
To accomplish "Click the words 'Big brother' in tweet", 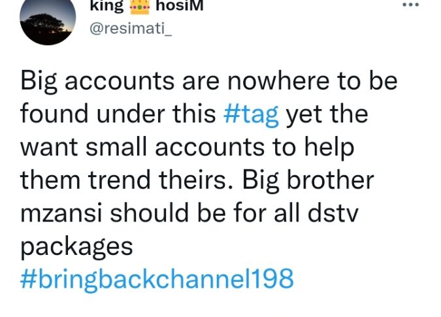I will point(308,181).
